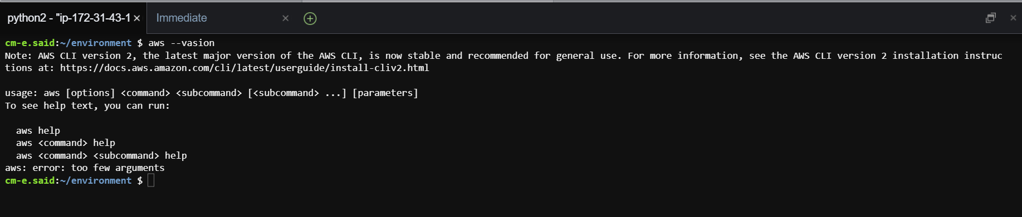Click the first 'cm-e.said' prompt username
The height and width of the screenshot is (217, 1022).
[30, 43]
